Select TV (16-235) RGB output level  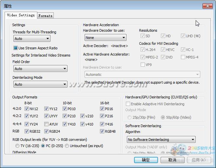(x=17, y=146)
